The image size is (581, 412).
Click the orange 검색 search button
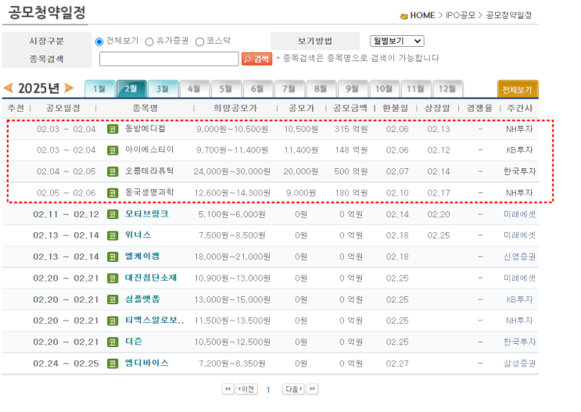(x=256, y=59)
